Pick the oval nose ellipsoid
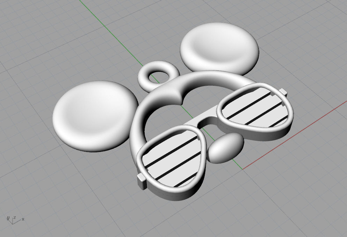347x237 pixels. (226, 148)
